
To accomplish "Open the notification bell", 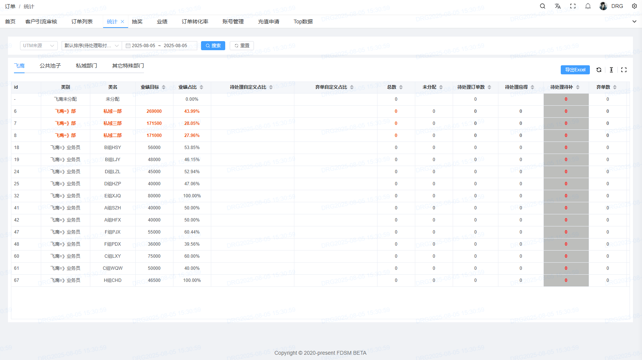I will [x=588, y=6].
